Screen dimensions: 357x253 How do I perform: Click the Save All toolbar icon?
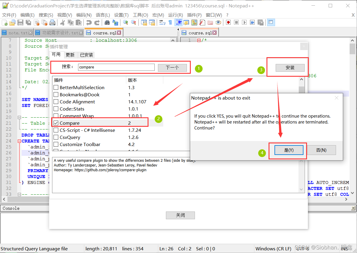coord(28,23)
